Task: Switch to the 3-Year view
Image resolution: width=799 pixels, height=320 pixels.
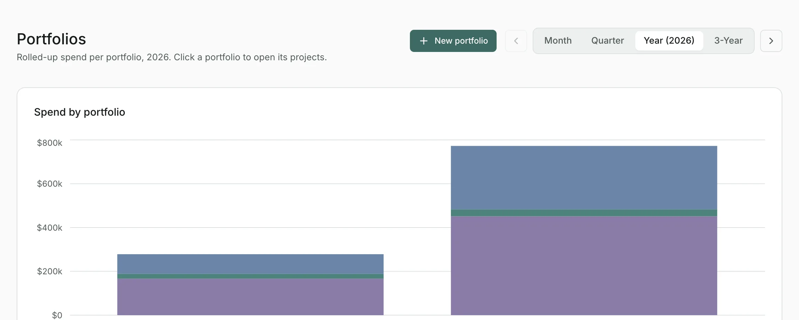Action: click(x=728, y=41)
